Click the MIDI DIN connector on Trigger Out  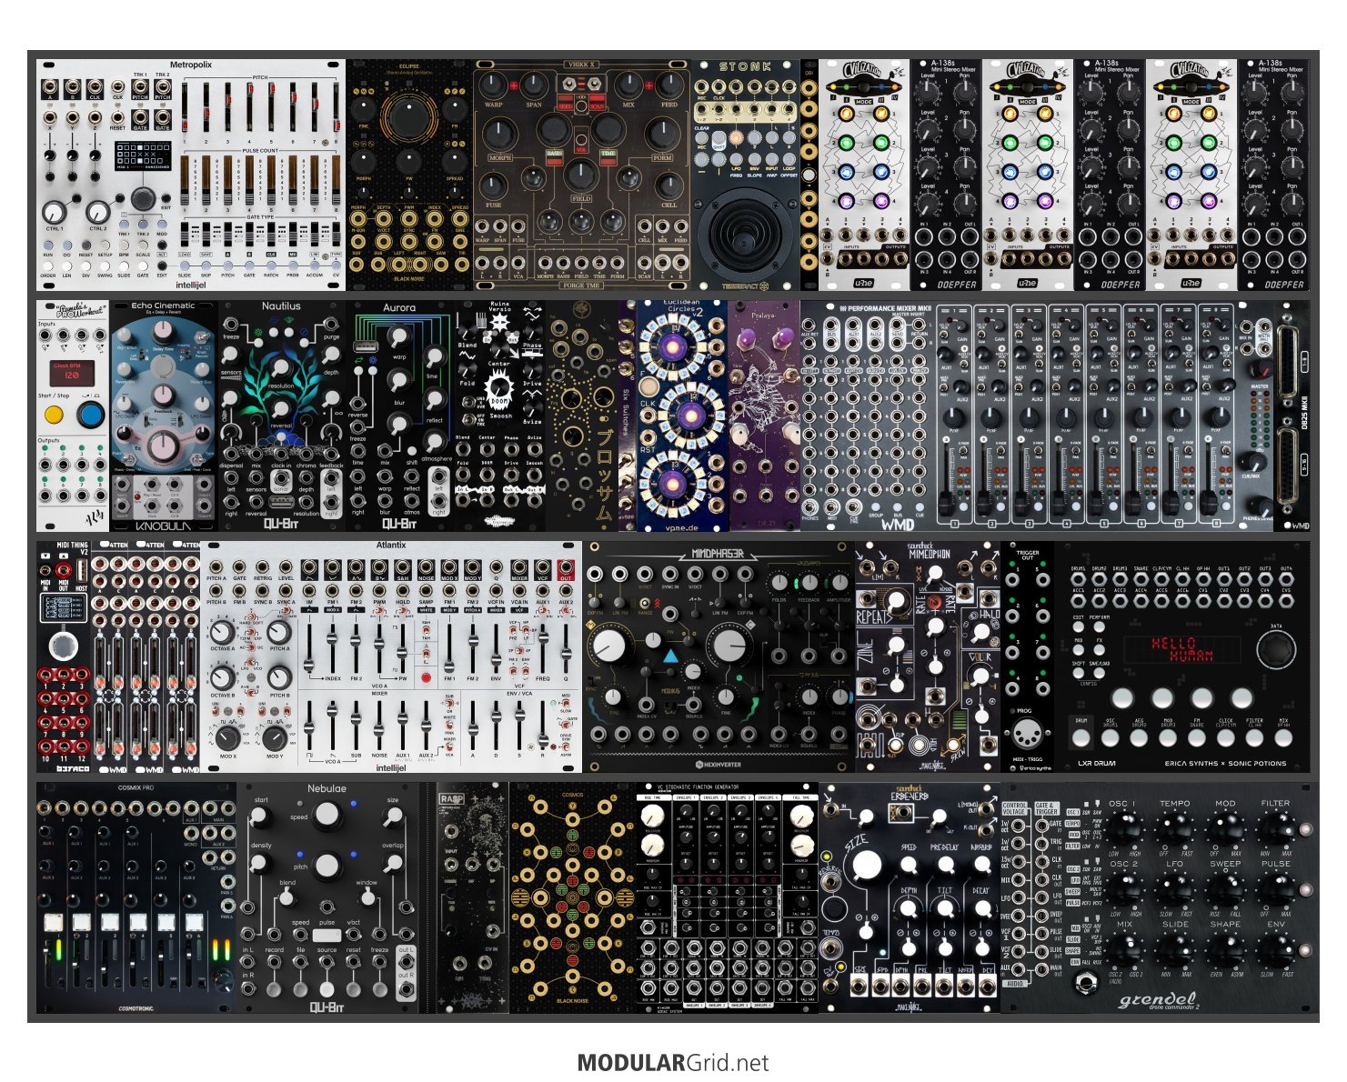[1027, 732]
